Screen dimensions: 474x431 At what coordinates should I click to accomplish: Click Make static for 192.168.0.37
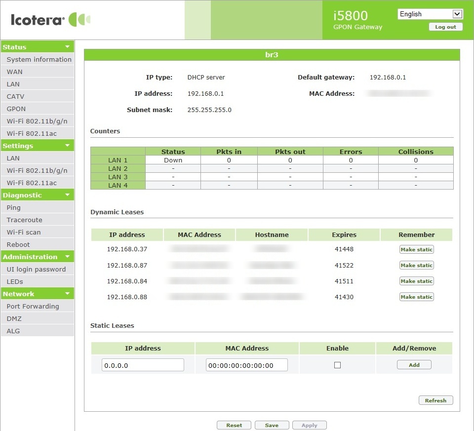coord(416,249)
